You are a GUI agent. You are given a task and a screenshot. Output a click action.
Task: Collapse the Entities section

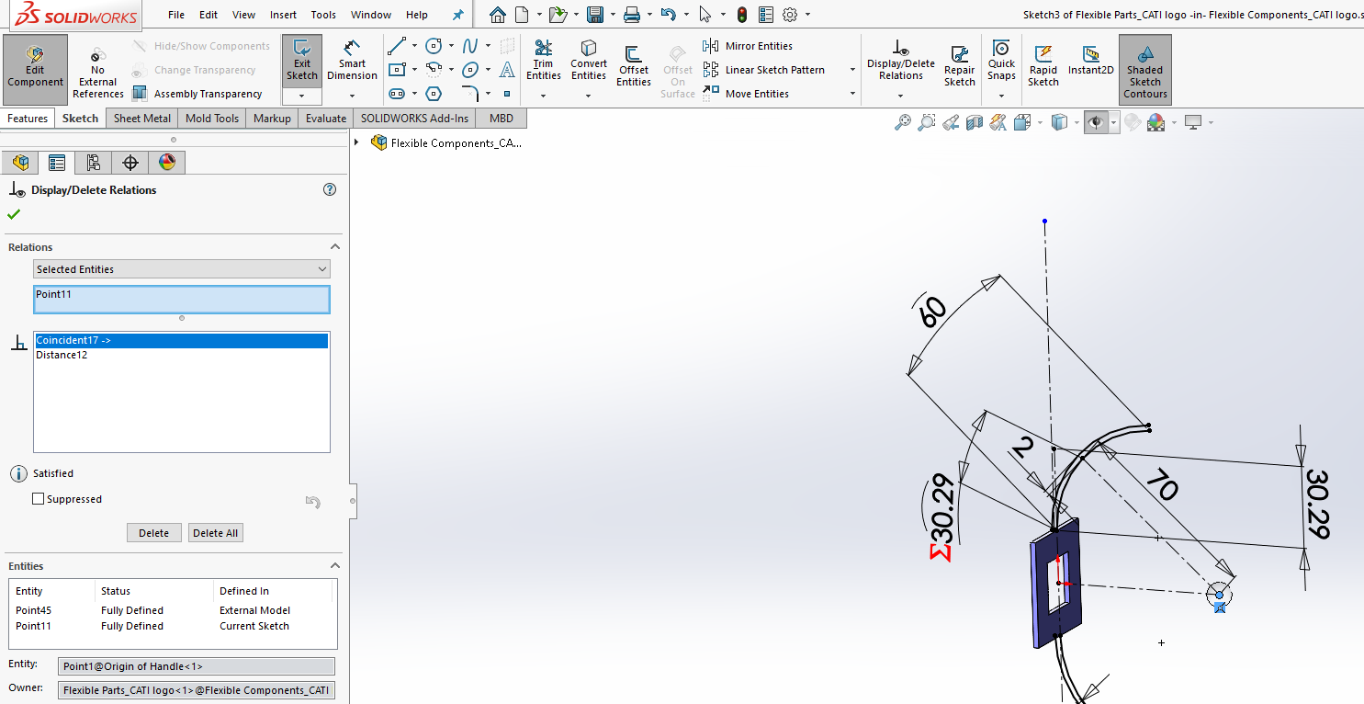click(335, 566)
